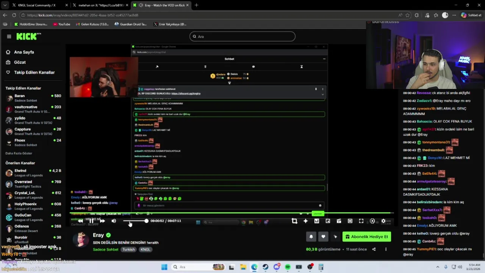485x273 pixels.
Task: Open Cappture channel in sidebar
Action: 33,131
